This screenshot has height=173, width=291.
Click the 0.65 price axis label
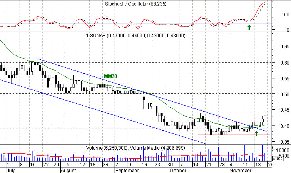pos(285,46)
